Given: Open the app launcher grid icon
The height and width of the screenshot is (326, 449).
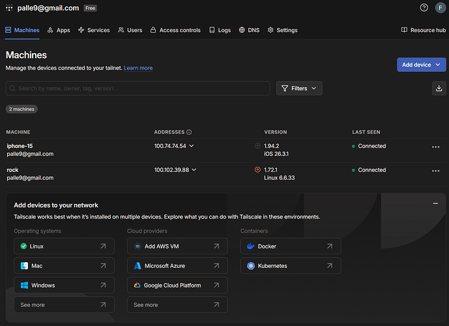Looking at the screenshot, I should click(x=9, y=8).
